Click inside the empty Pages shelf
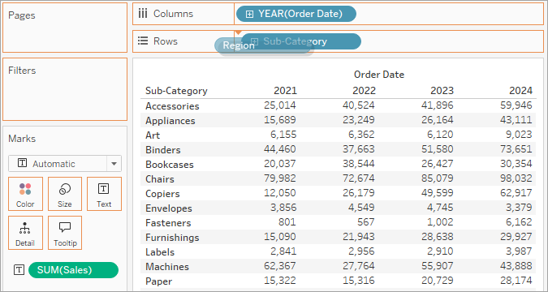The image size is (548, 292). (x=65, y=28)
